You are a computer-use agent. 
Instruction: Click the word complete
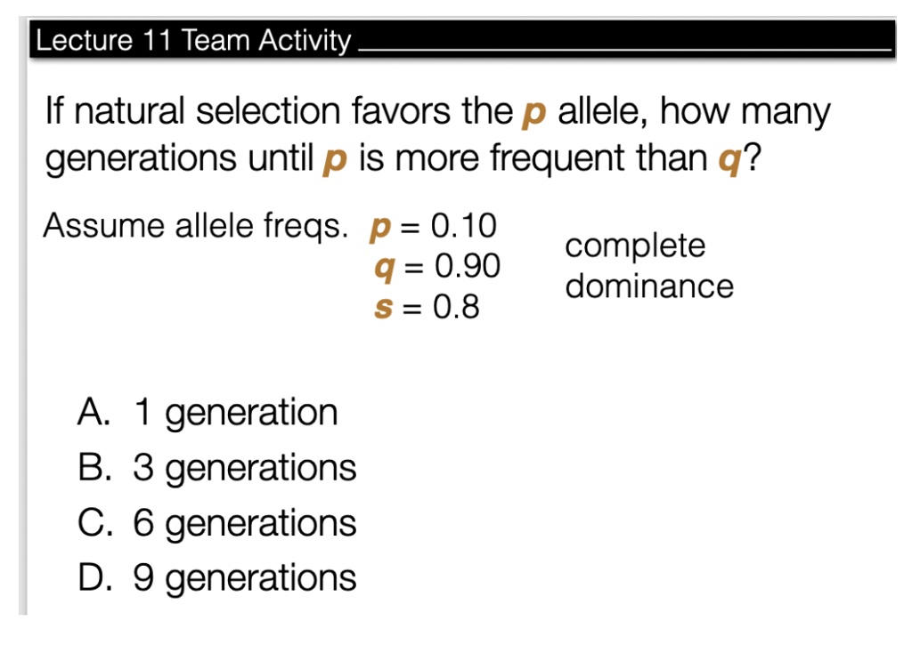[x=635, y=247]
